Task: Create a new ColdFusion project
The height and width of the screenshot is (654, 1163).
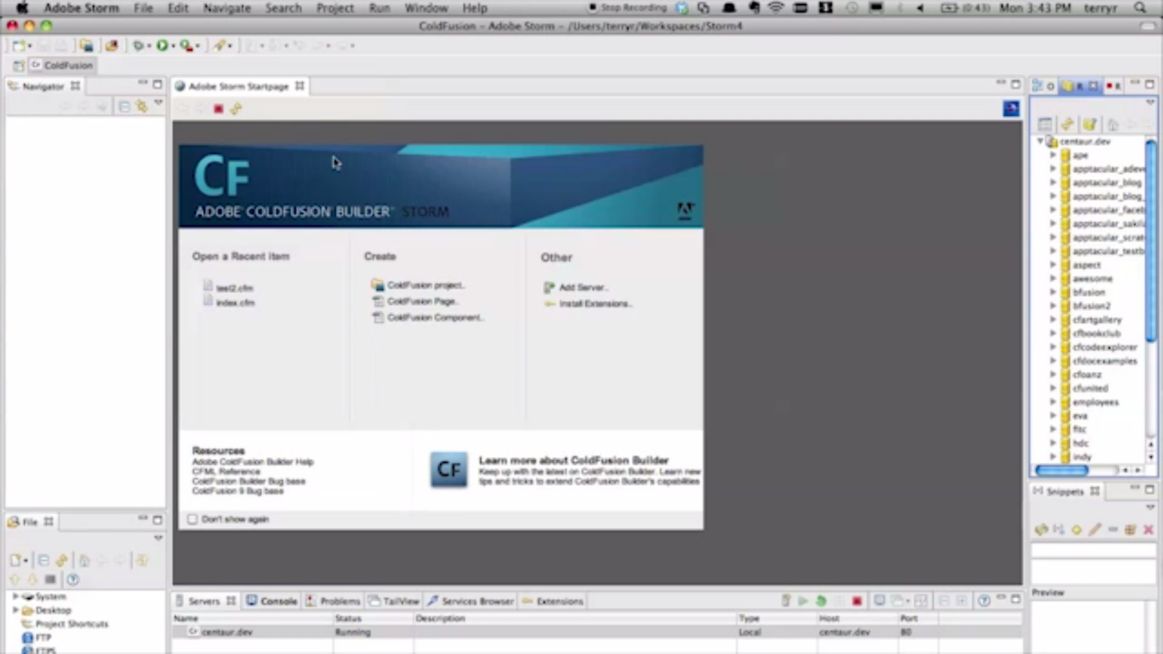Action: 426,285
